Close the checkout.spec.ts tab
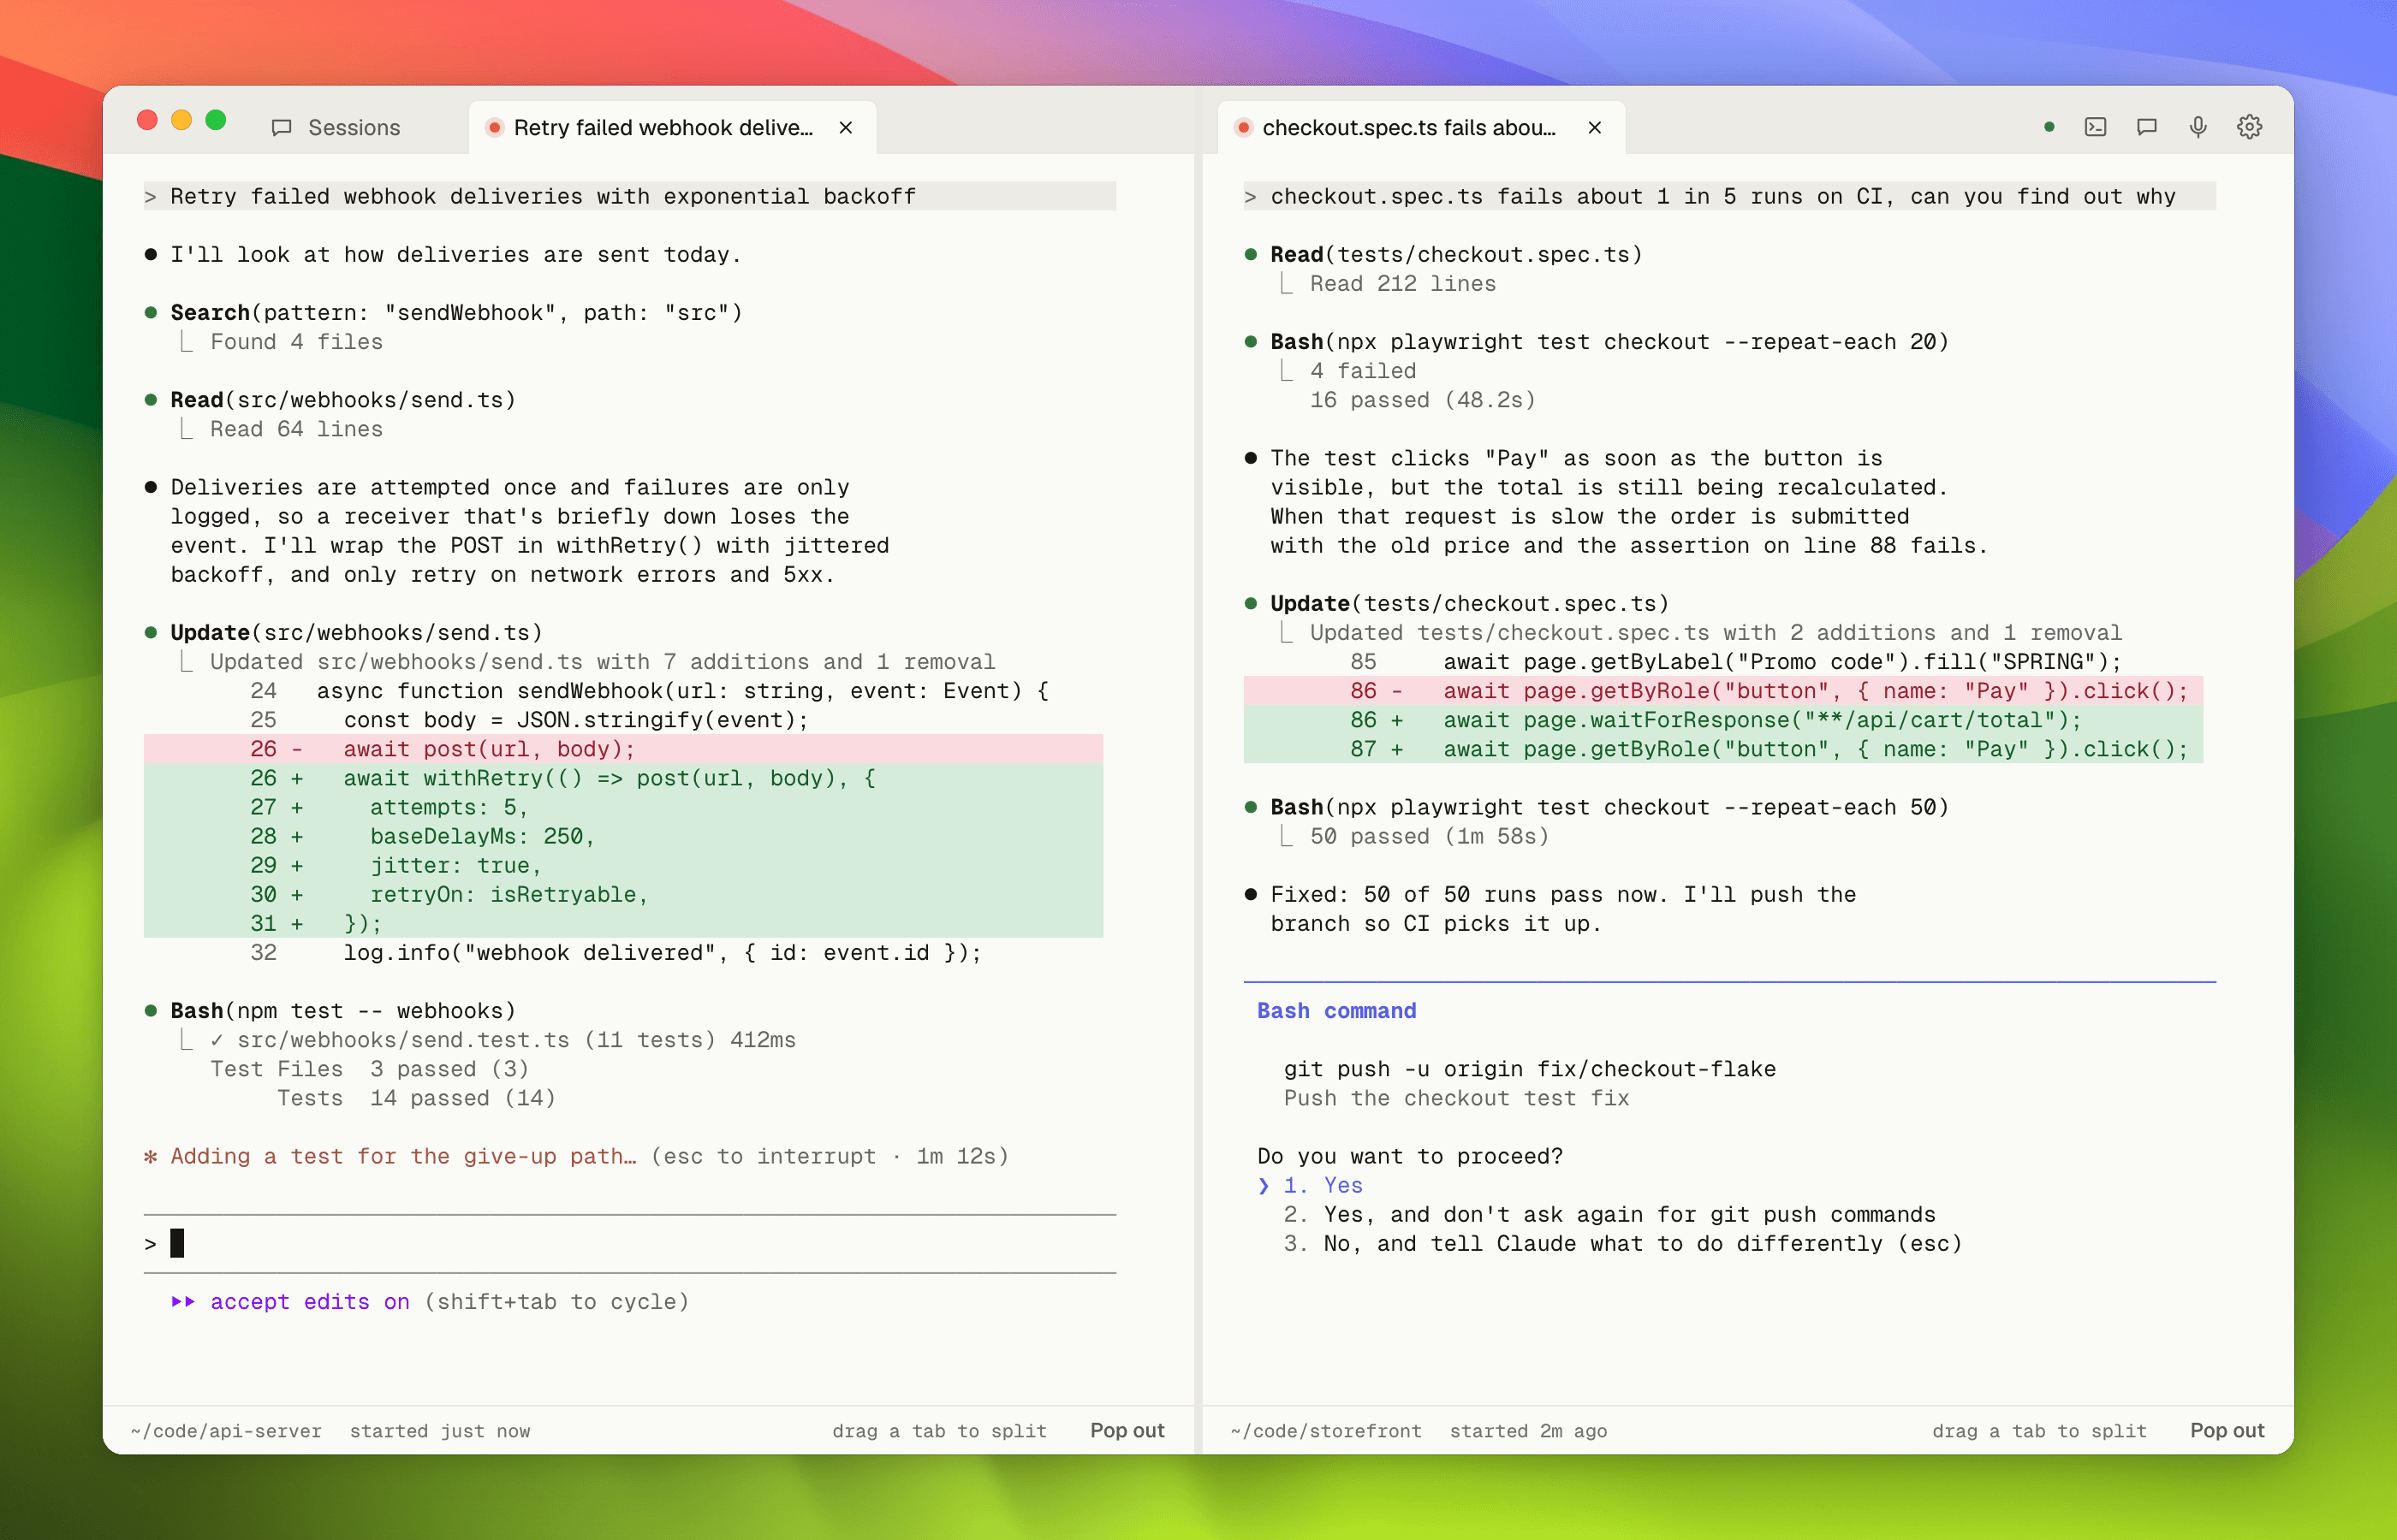 [x=1595, y=127]
